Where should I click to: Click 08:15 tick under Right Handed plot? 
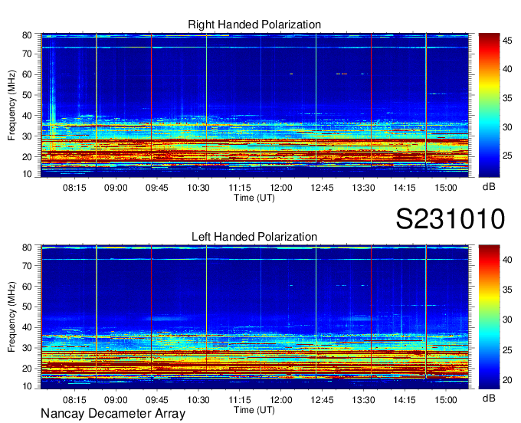tap(74, 188)
